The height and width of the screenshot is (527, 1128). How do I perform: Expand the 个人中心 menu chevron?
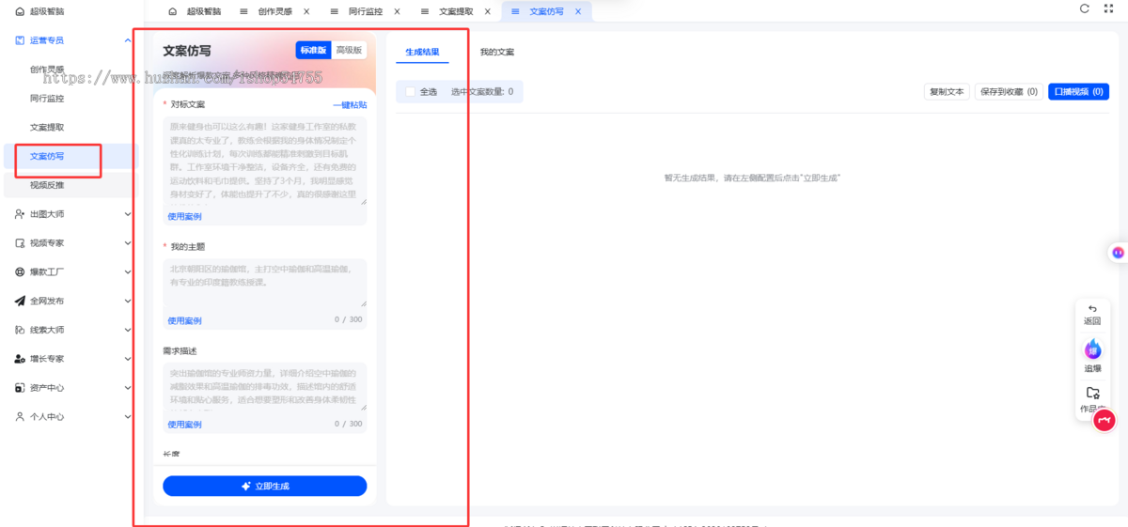pyautogui.click(x=128, y=416)
